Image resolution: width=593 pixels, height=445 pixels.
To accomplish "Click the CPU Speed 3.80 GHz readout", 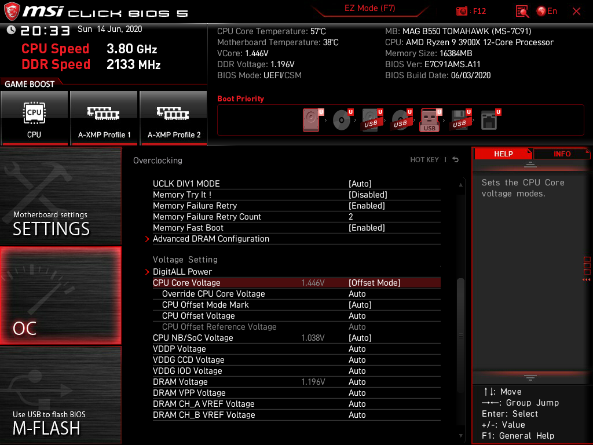I will click(89, 49).
